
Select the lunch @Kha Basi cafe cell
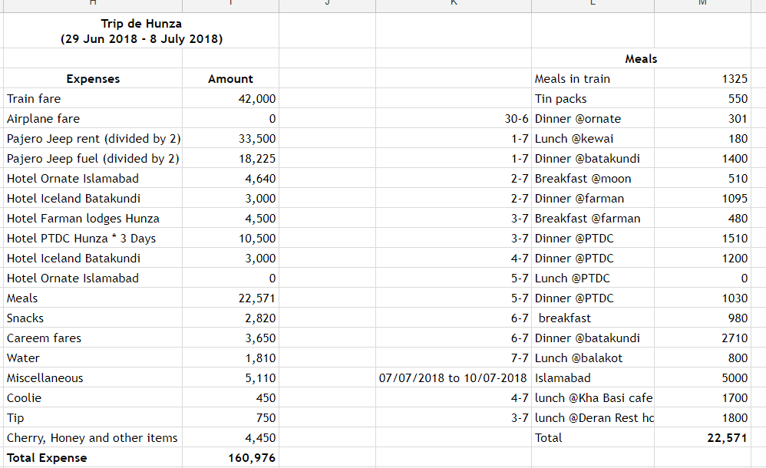click(x=593, y=398)
